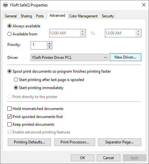Close the YSoft SafeQ Properties dialog
149x164 pixels.
click(144, 5)
